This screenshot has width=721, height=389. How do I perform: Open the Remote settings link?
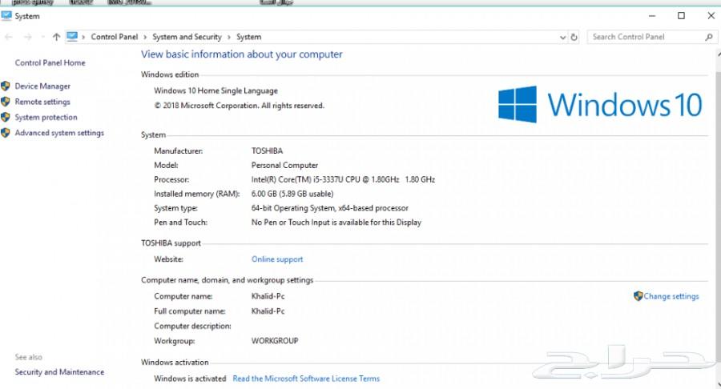click(x=42, y=102)
